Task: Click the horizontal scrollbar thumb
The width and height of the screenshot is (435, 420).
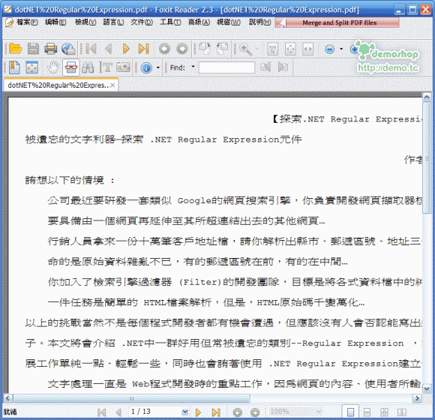Action: click(131, 399)
